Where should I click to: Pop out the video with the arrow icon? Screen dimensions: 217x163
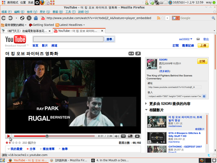coord(138,54)
